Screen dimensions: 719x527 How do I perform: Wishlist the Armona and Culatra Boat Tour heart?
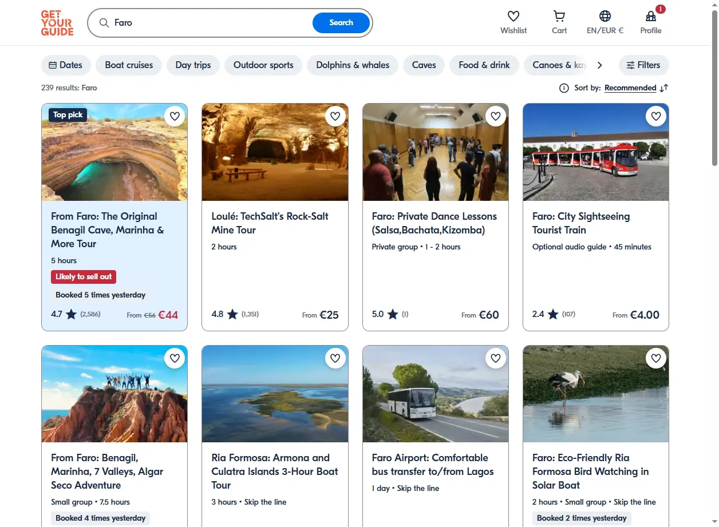tap(335, 358)
